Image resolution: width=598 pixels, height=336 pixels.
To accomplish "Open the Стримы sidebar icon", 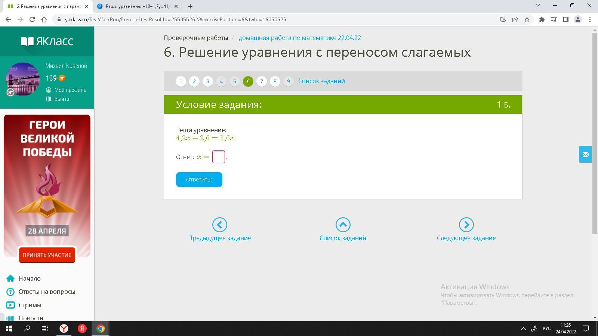I will click(x=10, y=305).
